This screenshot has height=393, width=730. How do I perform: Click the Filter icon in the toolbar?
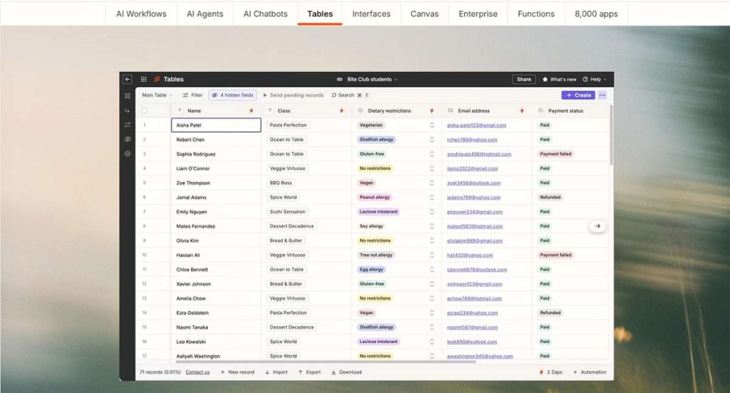pyautogui.click(x=185, y=95)
